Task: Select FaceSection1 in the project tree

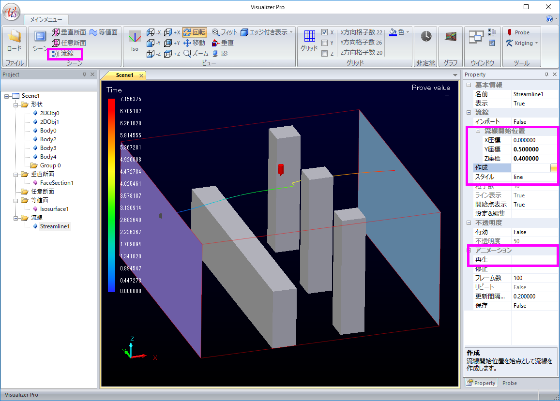Action: [x=56, y=183]
